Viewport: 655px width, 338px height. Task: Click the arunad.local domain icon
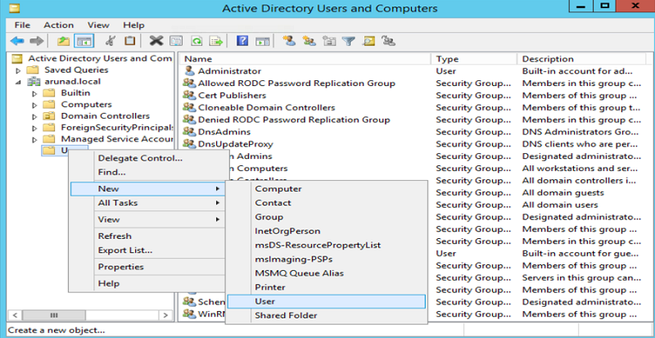(x=33, y=82)
